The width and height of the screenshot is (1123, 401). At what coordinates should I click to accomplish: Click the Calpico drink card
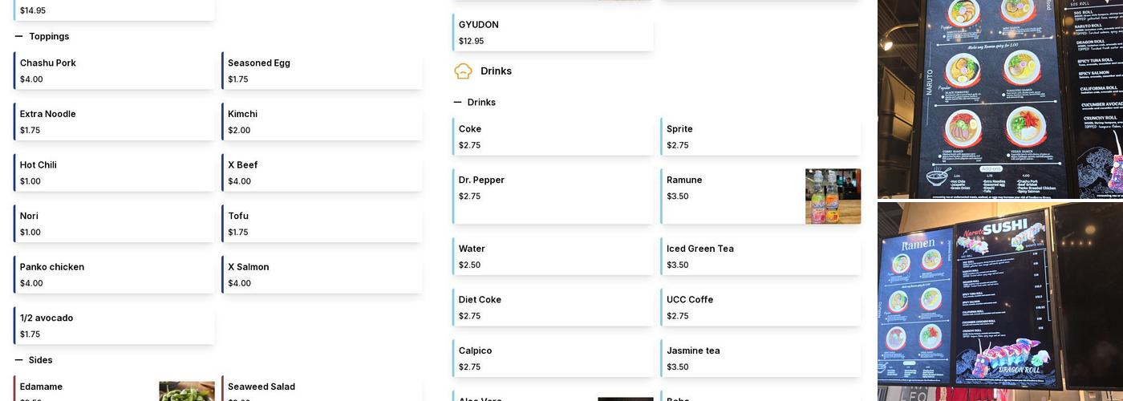pyautogui.click(x=553, y=358)
